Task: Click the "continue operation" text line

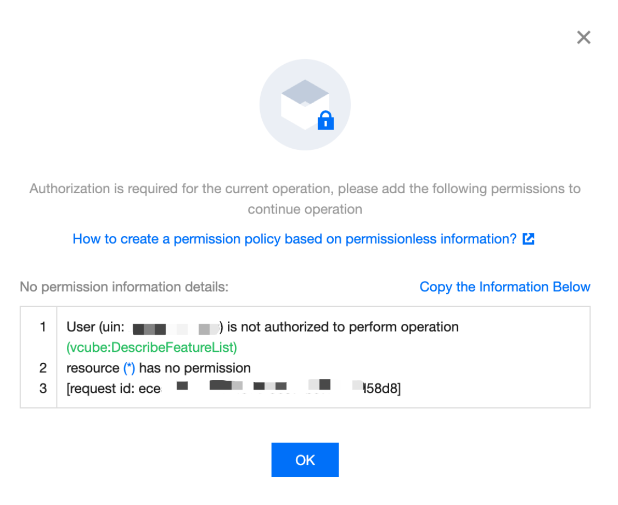Action: [x=305, y=209]
